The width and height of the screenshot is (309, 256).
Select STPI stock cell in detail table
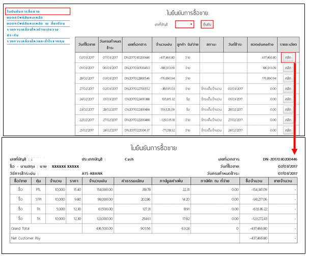click(38, 200)
